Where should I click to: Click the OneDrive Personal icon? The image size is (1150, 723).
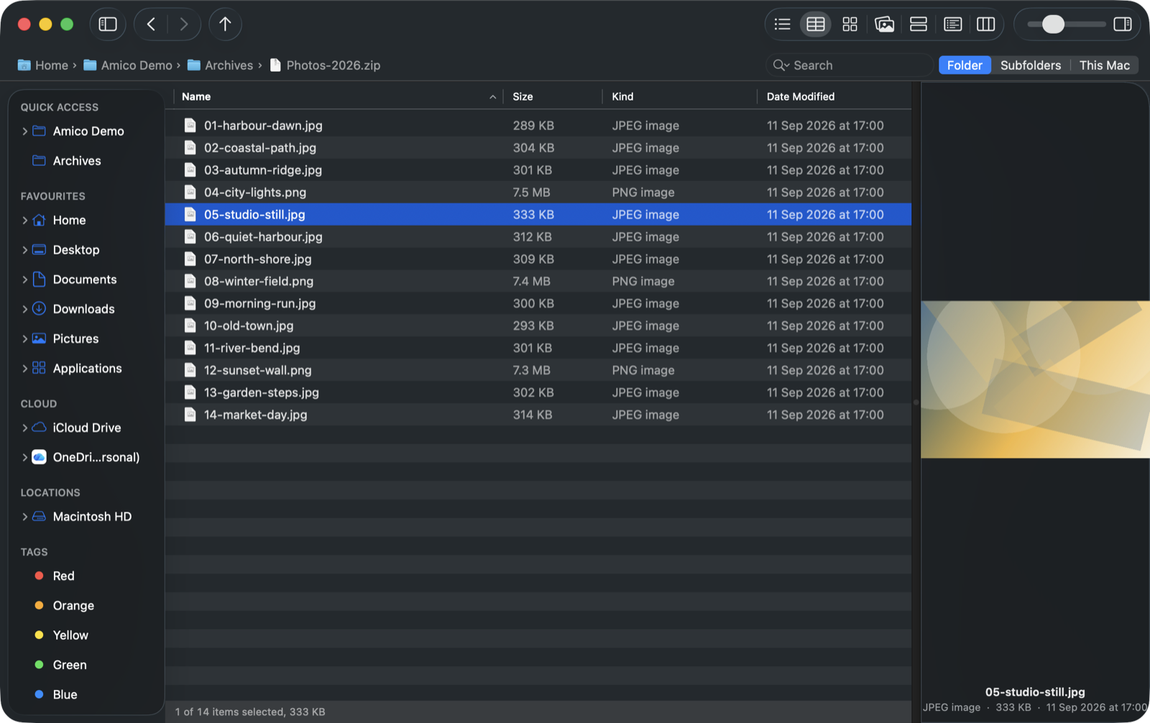tap(40, 457)
